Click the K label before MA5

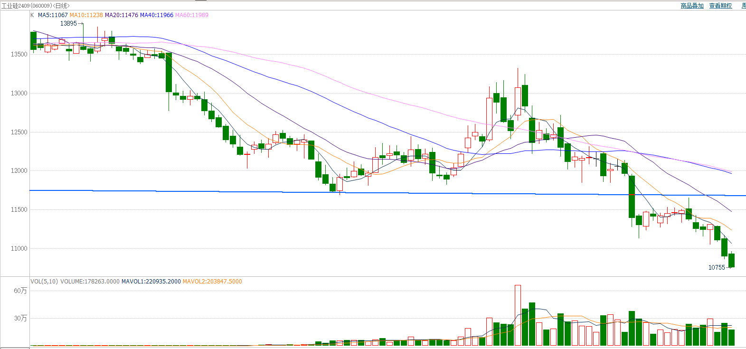(32, 15)
